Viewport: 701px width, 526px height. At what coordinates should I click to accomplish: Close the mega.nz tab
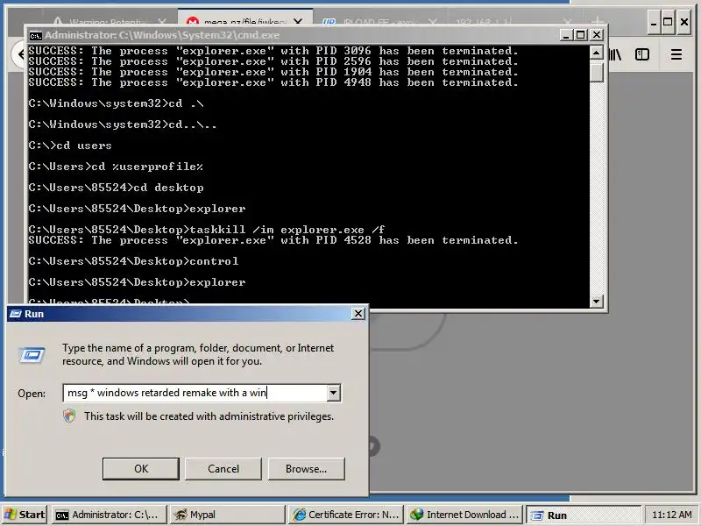click(x=298, y=21)
